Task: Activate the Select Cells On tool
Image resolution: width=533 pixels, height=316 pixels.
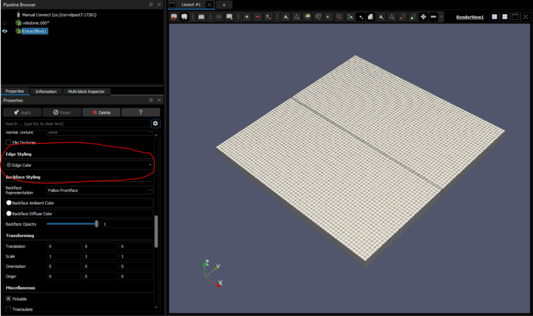Action: coord(286,17)
